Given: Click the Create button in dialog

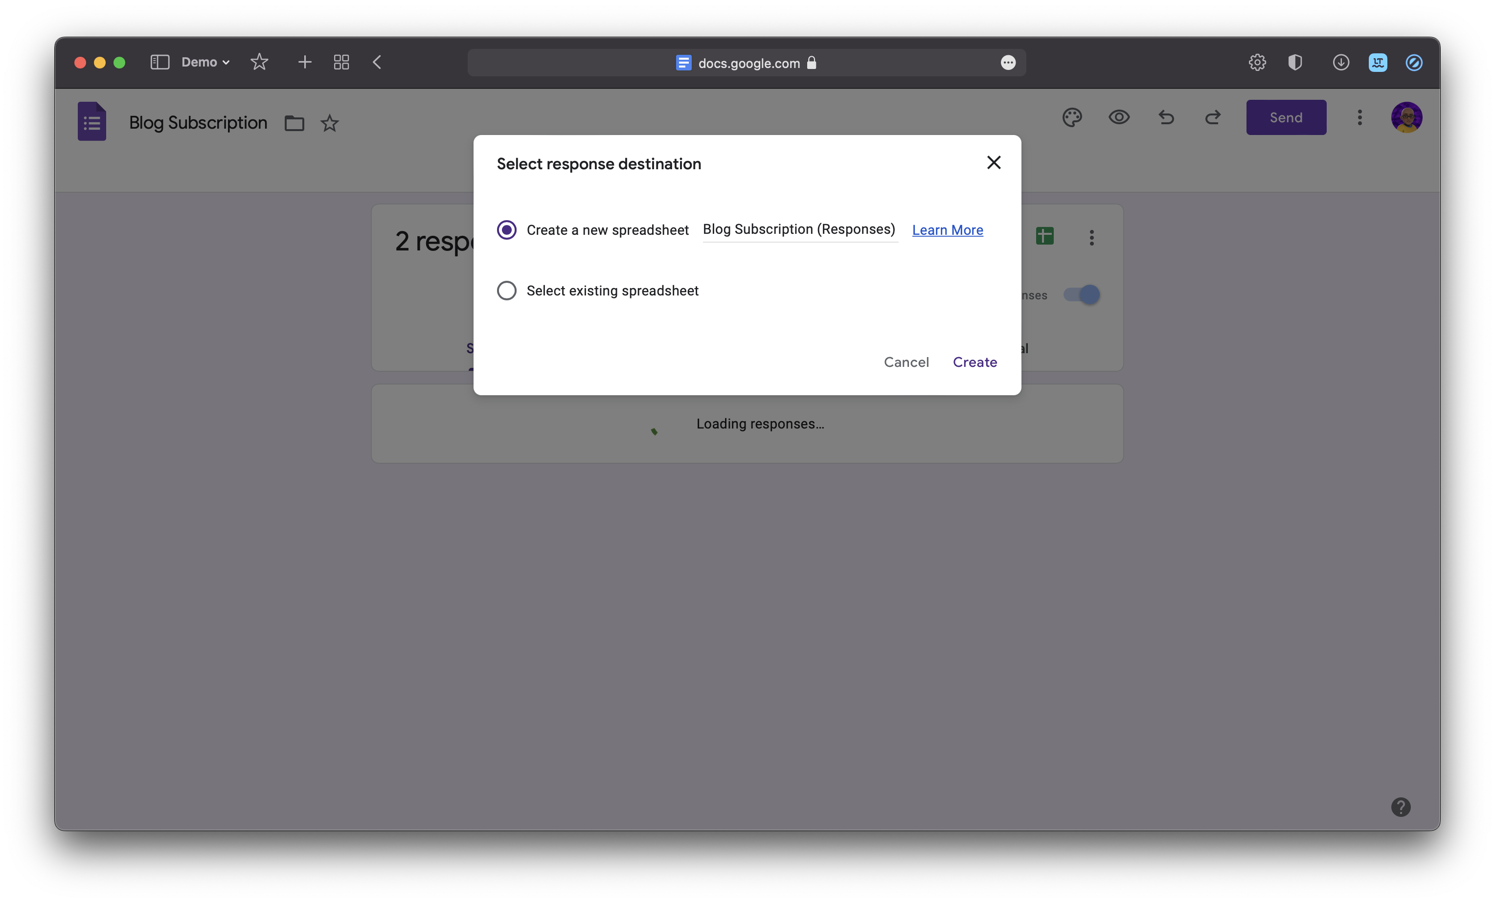Looking at the screenshot, I should (974, 362).
